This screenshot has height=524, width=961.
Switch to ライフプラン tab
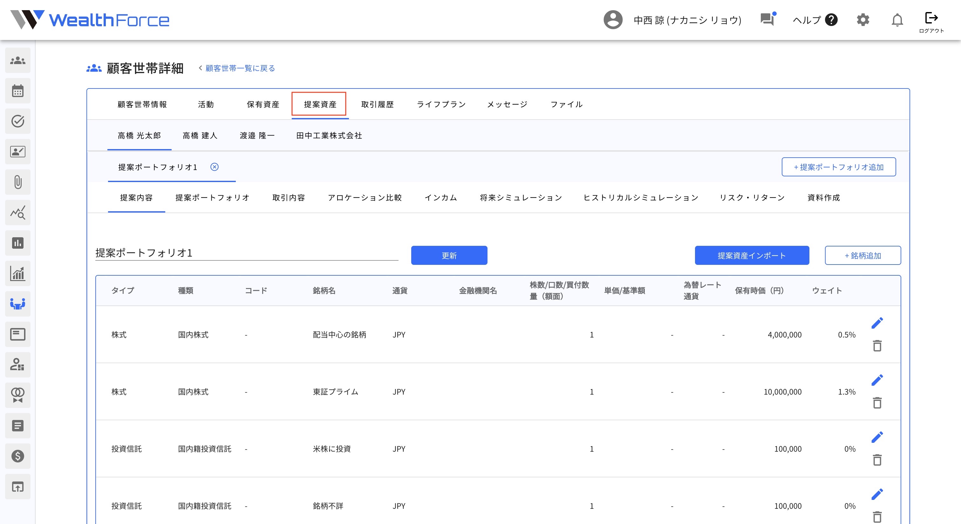point(441,104)
